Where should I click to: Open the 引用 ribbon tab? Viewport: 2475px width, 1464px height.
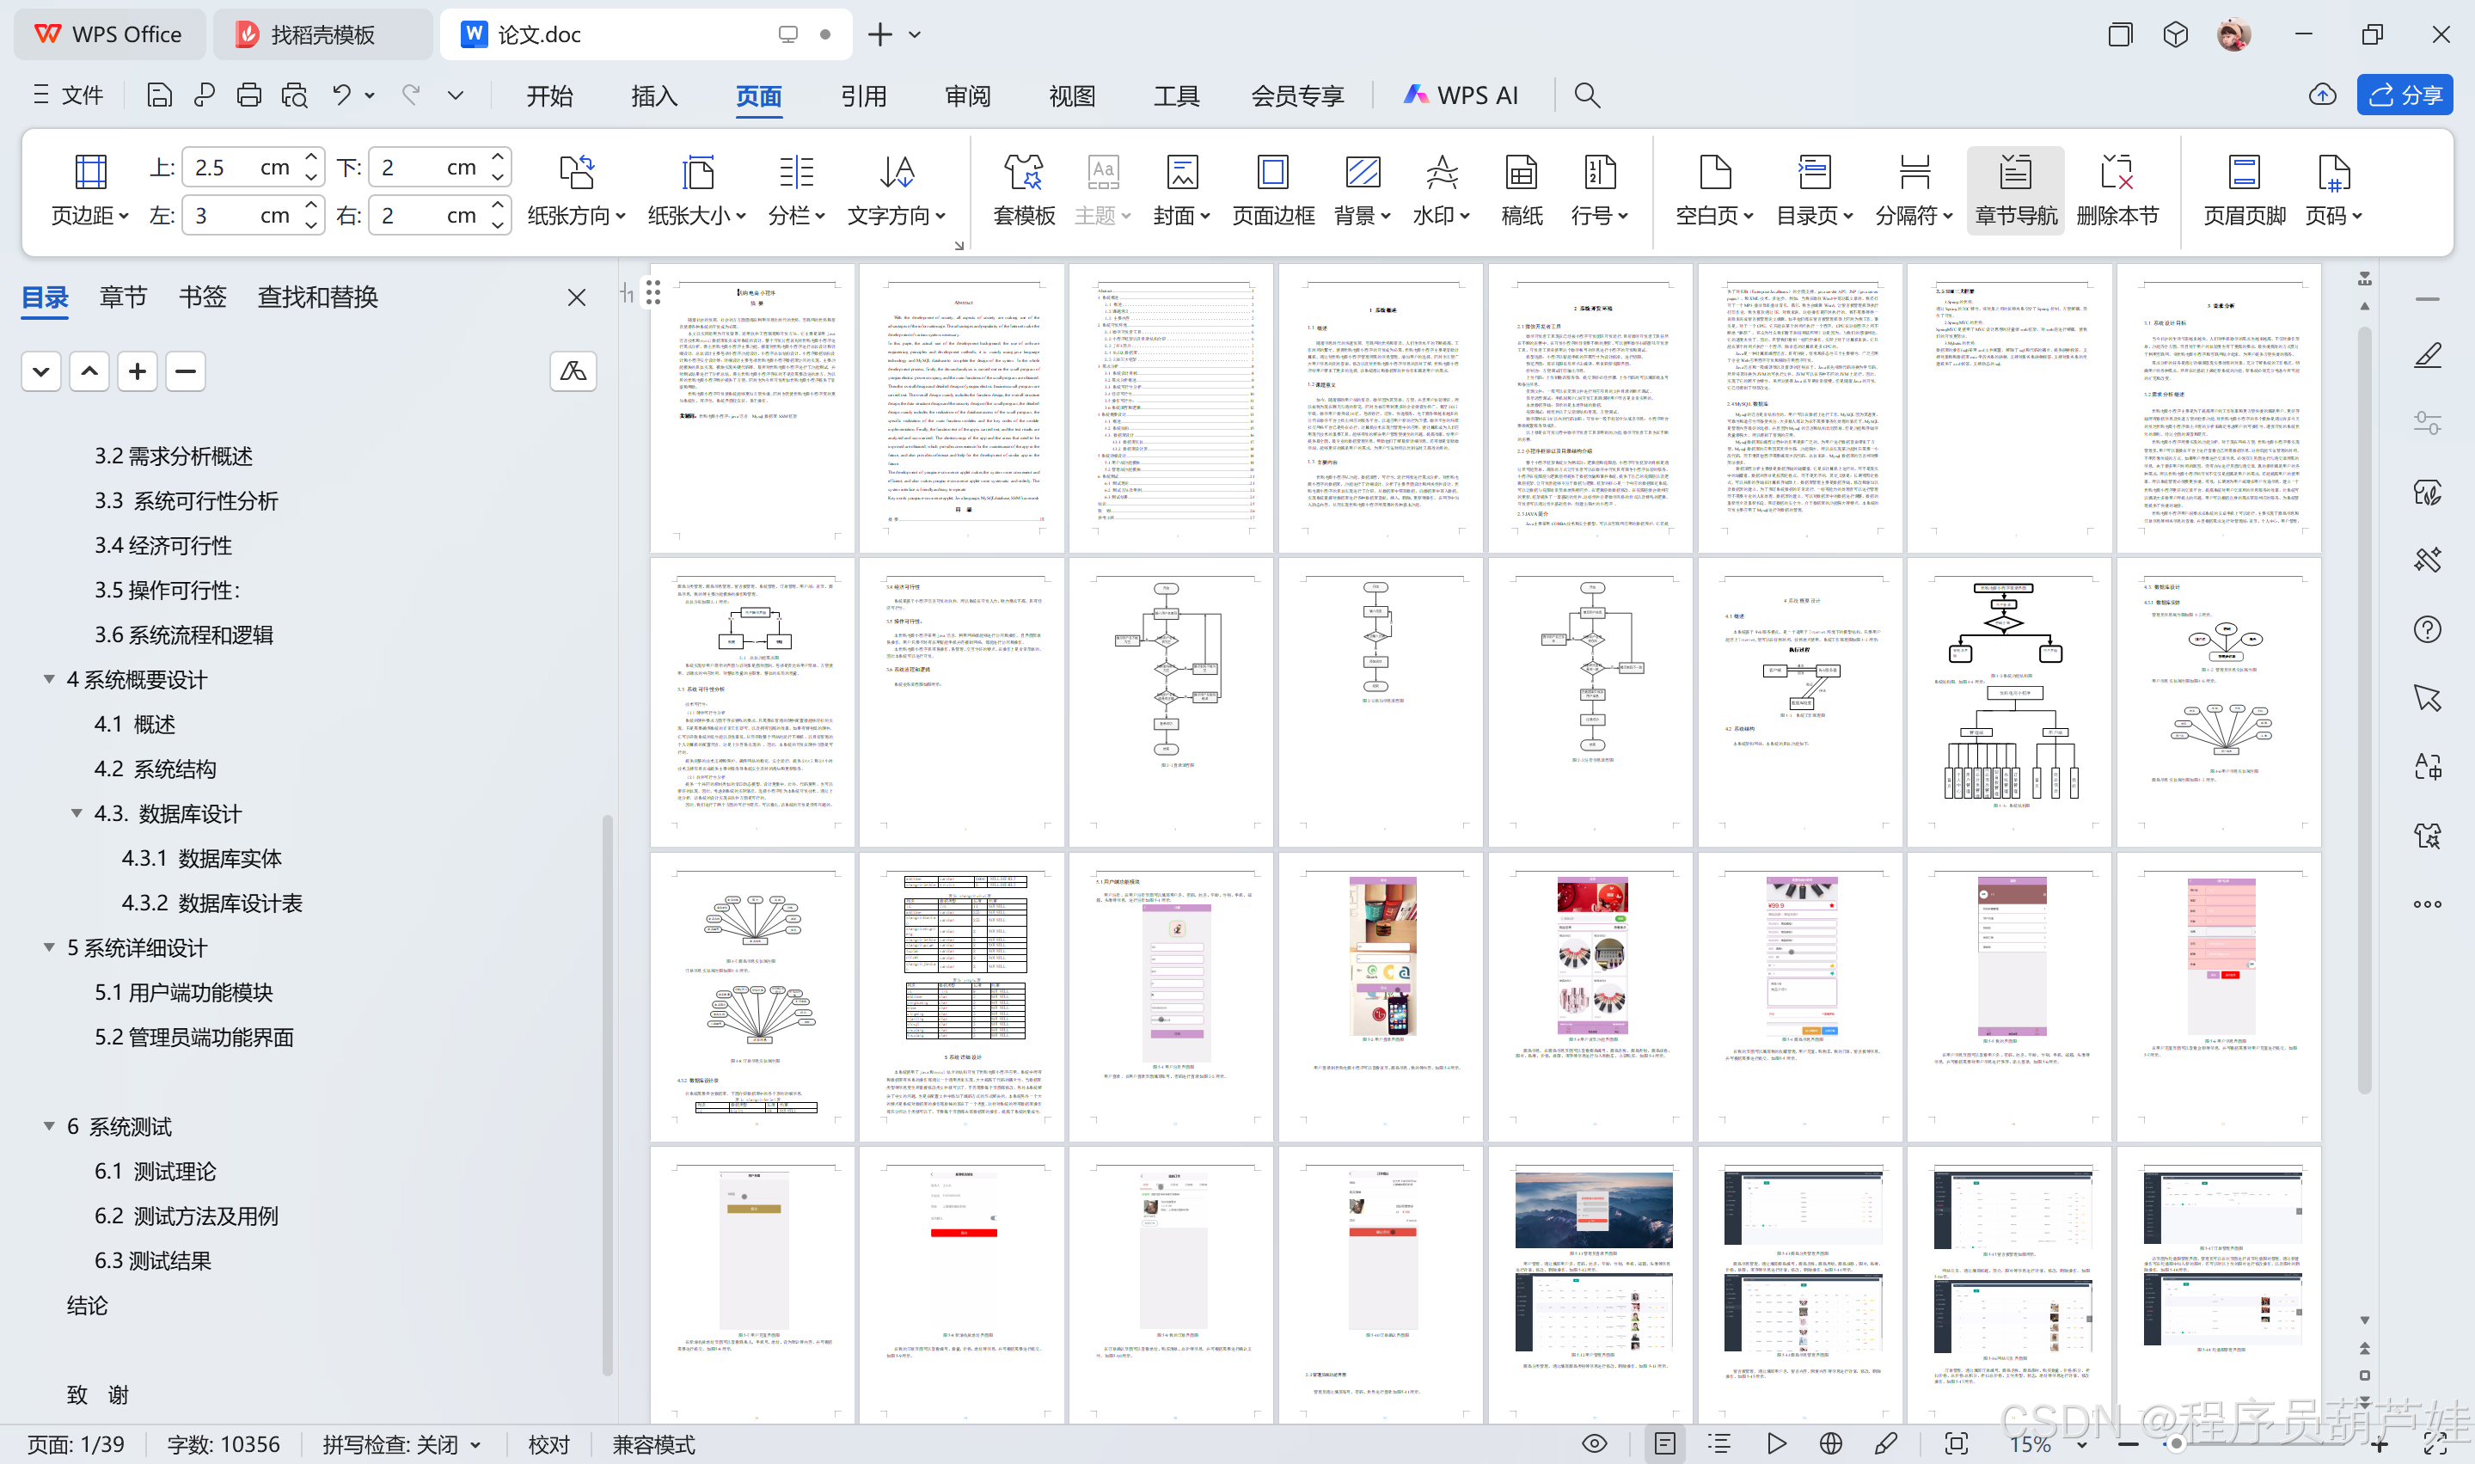click(x=863, y=95)
